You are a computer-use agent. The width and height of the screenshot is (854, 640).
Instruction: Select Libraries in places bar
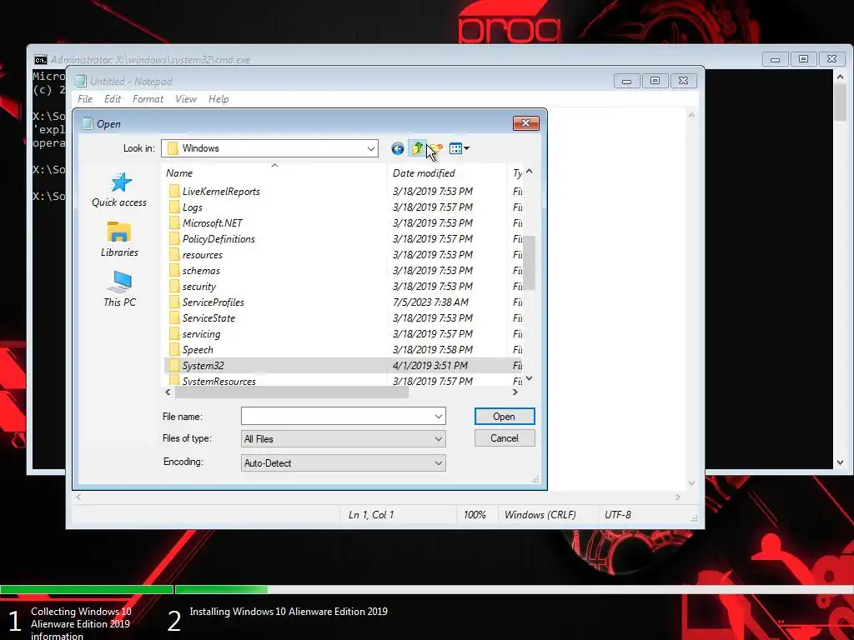[x=119, y=239]
